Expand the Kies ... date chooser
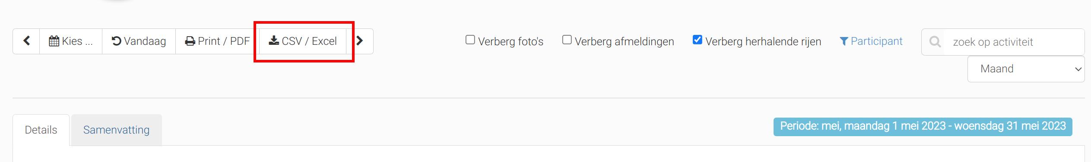Screen dimensions: 1091x162 71,41
